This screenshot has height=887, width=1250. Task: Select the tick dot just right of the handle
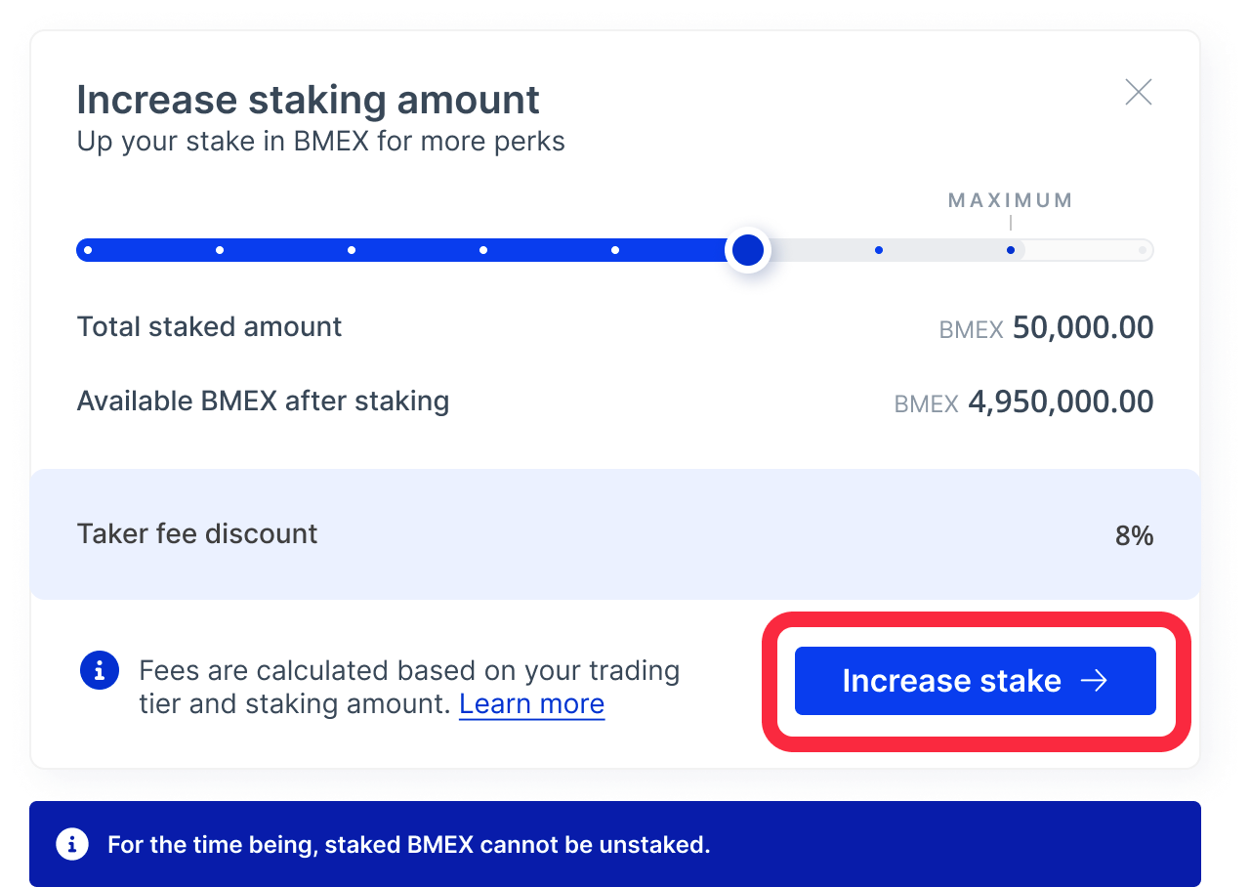click(x=878, y=250)
